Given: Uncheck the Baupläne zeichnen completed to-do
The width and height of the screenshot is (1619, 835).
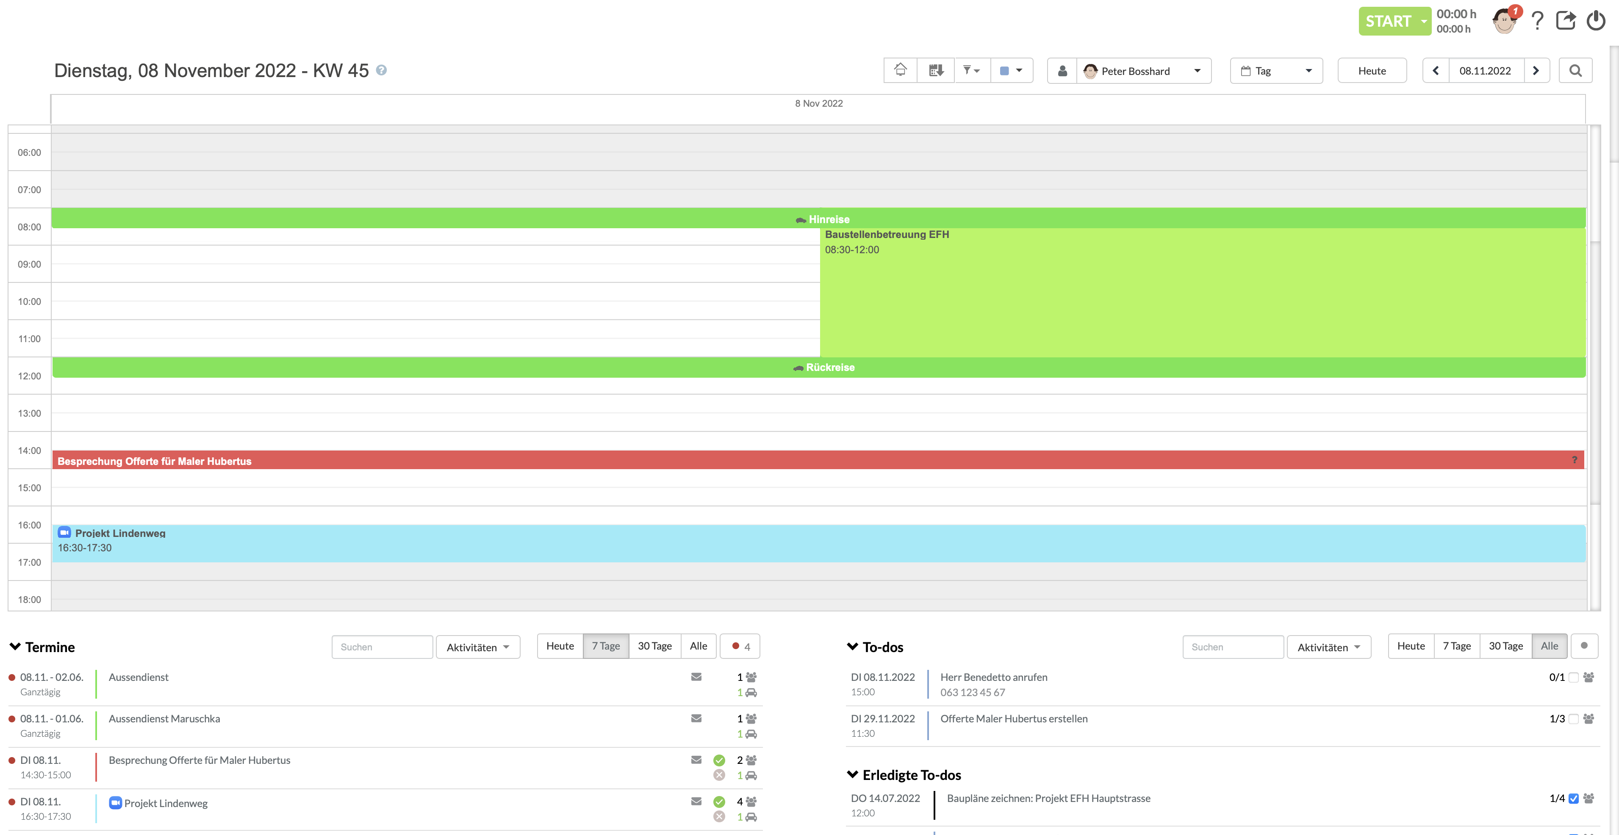Looking at the screenshot, I should coord(1573,799).
